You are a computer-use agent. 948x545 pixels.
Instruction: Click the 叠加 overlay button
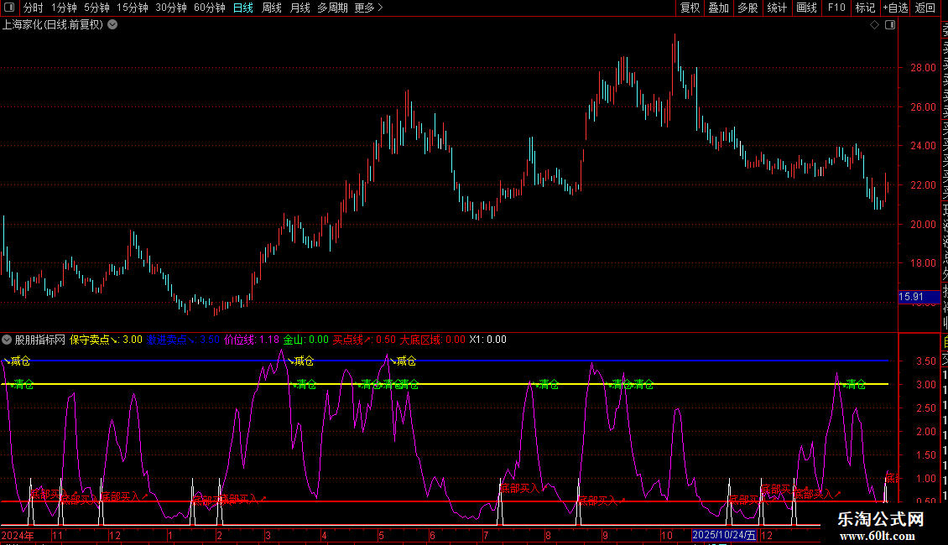[718, 8]
